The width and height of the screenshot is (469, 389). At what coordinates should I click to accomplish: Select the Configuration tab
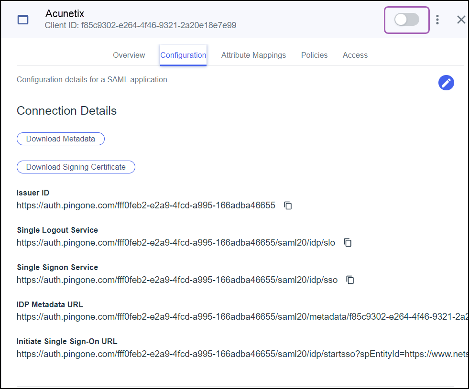pyautogui.click(x=183, y=55)
